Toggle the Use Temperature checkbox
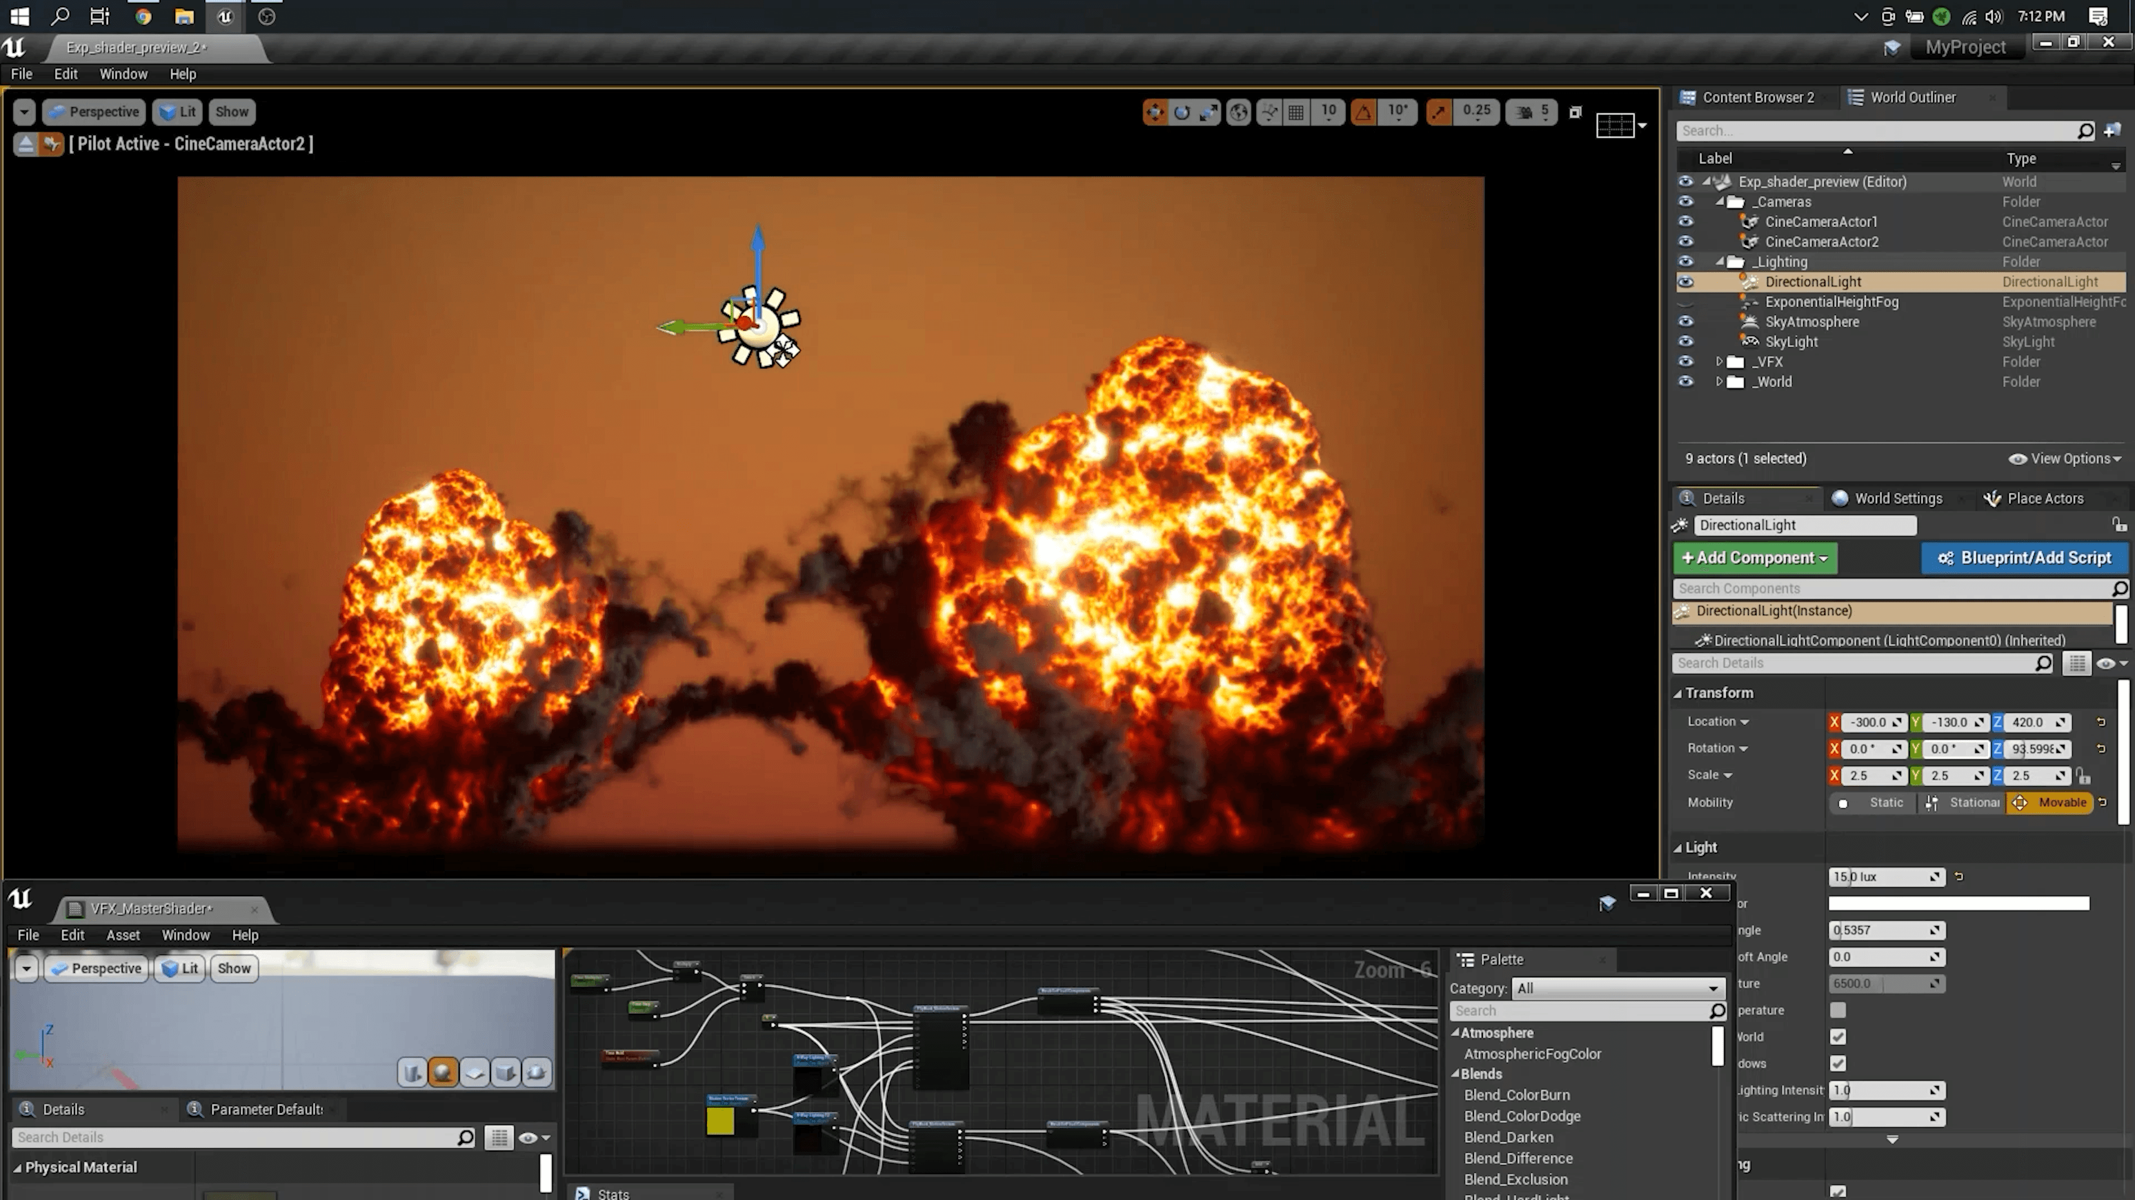The image size is (2135, 1200). [x=1838, y=1011]
